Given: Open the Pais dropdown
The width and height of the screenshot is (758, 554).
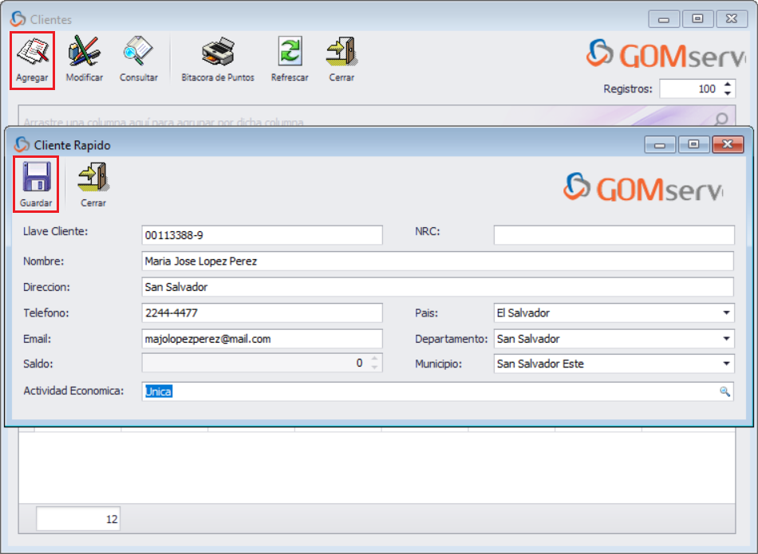Looking at the screenshot, I should coord(727,312).
